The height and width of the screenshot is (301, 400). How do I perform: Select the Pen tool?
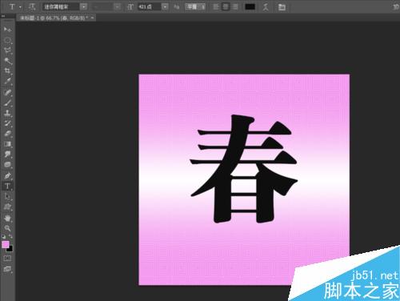click(x=7, y=175)
